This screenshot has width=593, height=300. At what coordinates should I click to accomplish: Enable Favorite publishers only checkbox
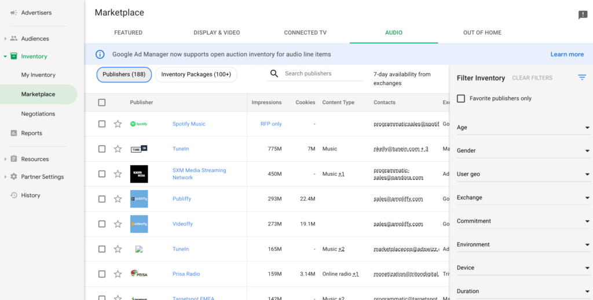click(x=460, y=98)
